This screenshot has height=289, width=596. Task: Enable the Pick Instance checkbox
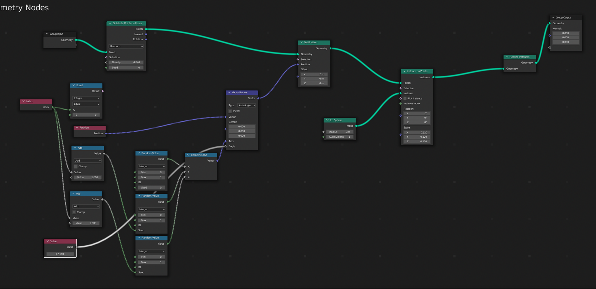(405, 98)
